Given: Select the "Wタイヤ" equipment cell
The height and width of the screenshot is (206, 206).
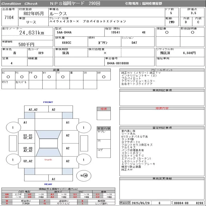Looking at the screenshot, I should [8, 85].
